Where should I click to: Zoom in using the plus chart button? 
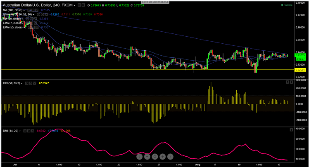[x=162, y=157]
